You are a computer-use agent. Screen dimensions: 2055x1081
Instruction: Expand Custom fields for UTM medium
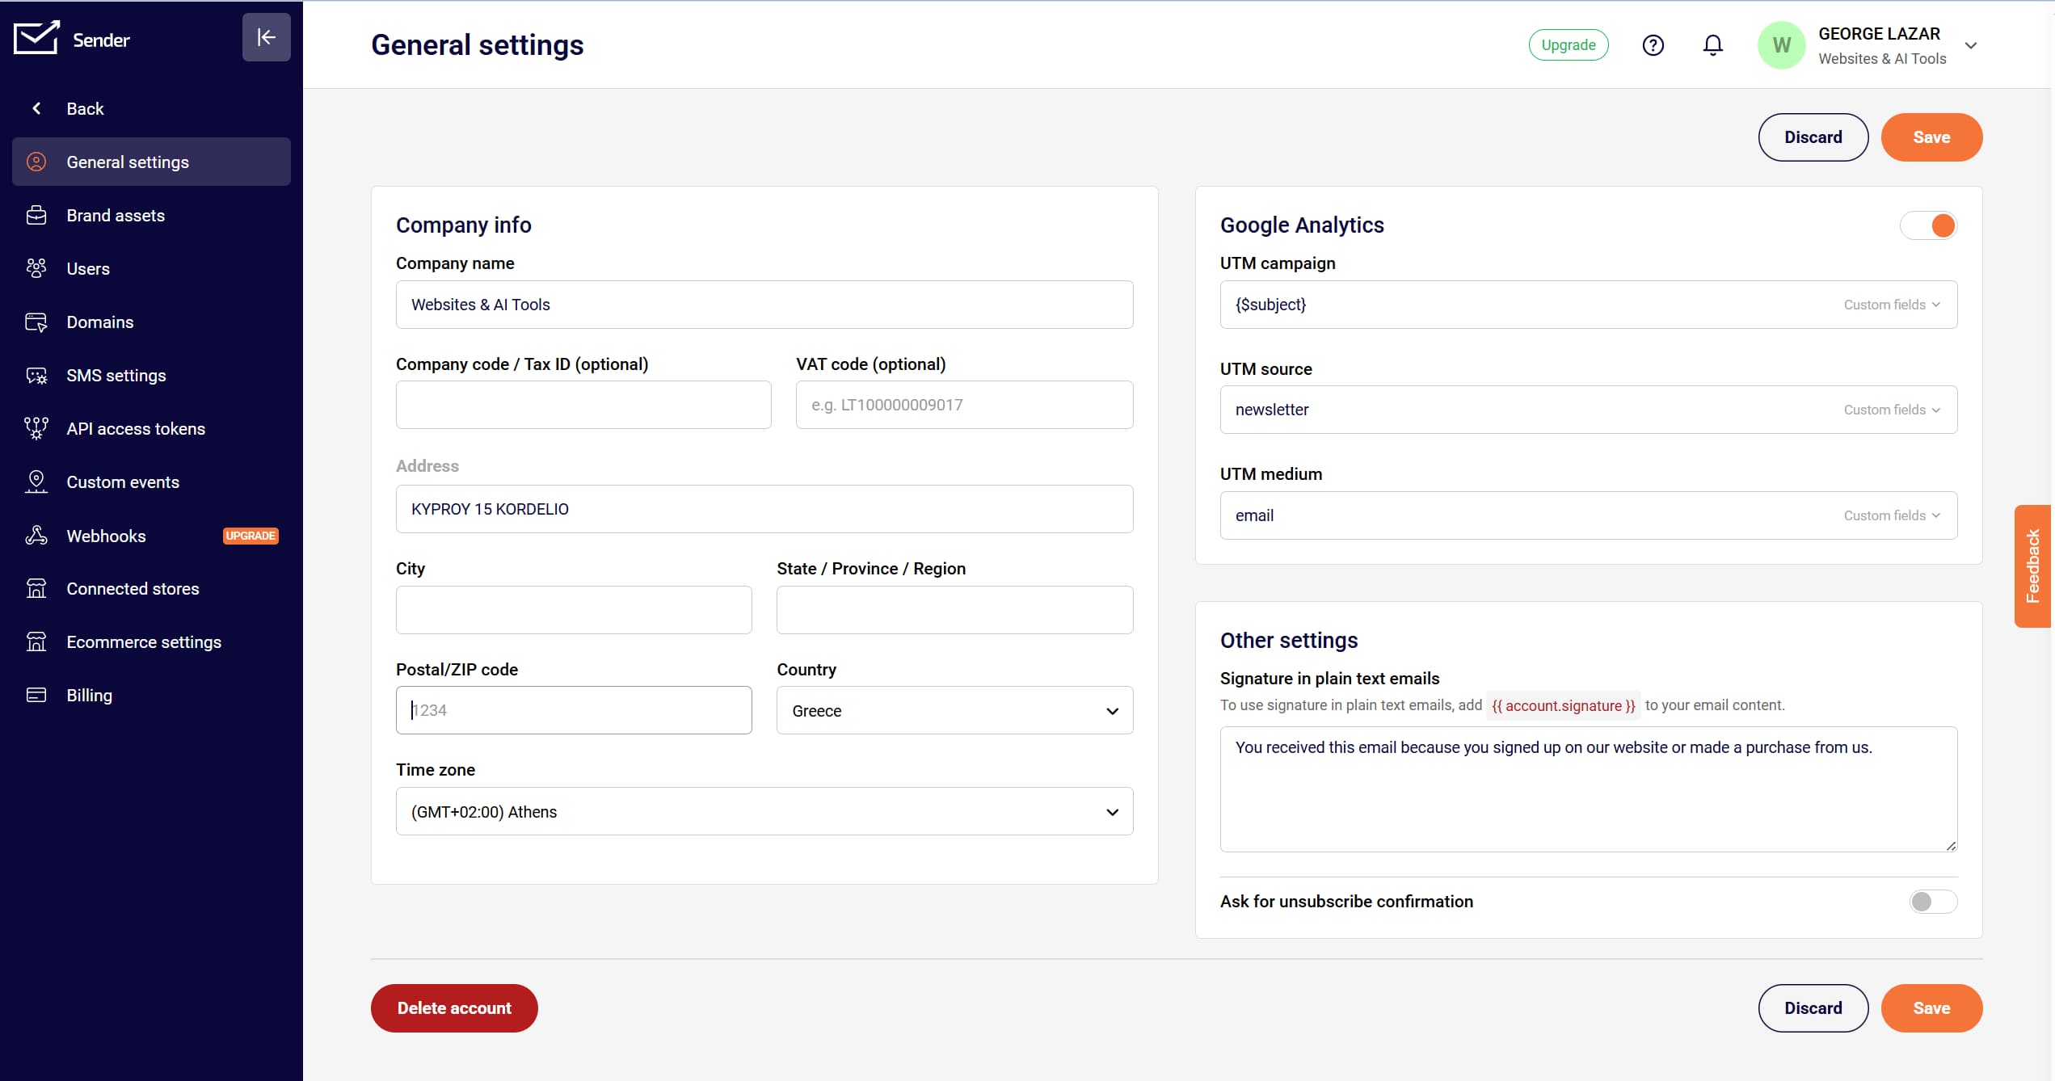point(1892,515)
